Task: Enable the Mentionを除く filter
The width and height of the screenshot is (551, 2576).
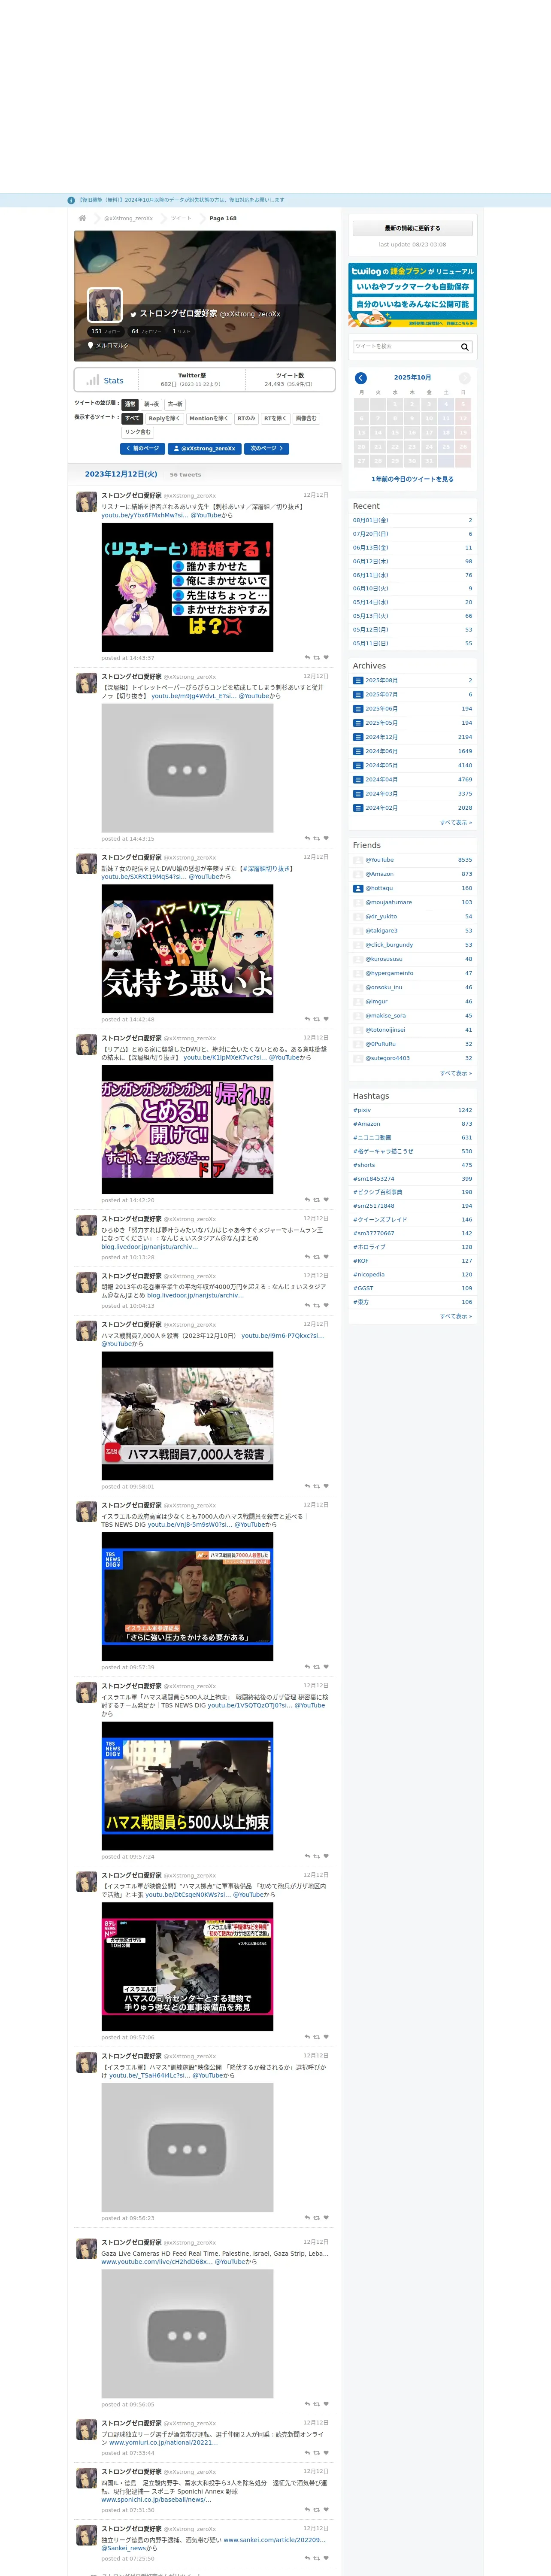Action: tap(208, 418)
